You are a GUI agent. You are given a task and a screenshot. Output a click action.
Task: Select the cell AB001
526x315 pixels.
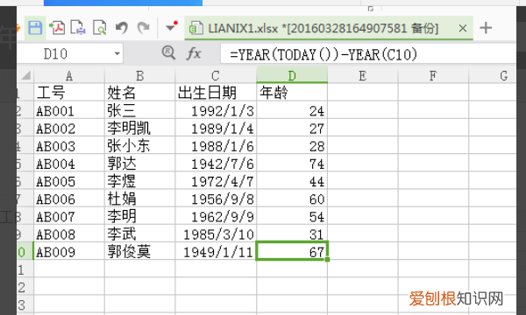coord(69,110)
